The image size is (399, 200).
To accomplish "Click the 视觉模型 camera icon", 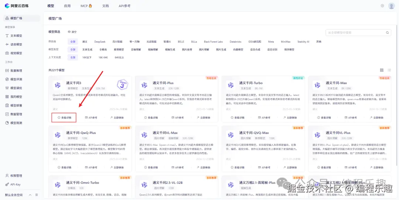I will pyautogui.click(x=7, y=53).
